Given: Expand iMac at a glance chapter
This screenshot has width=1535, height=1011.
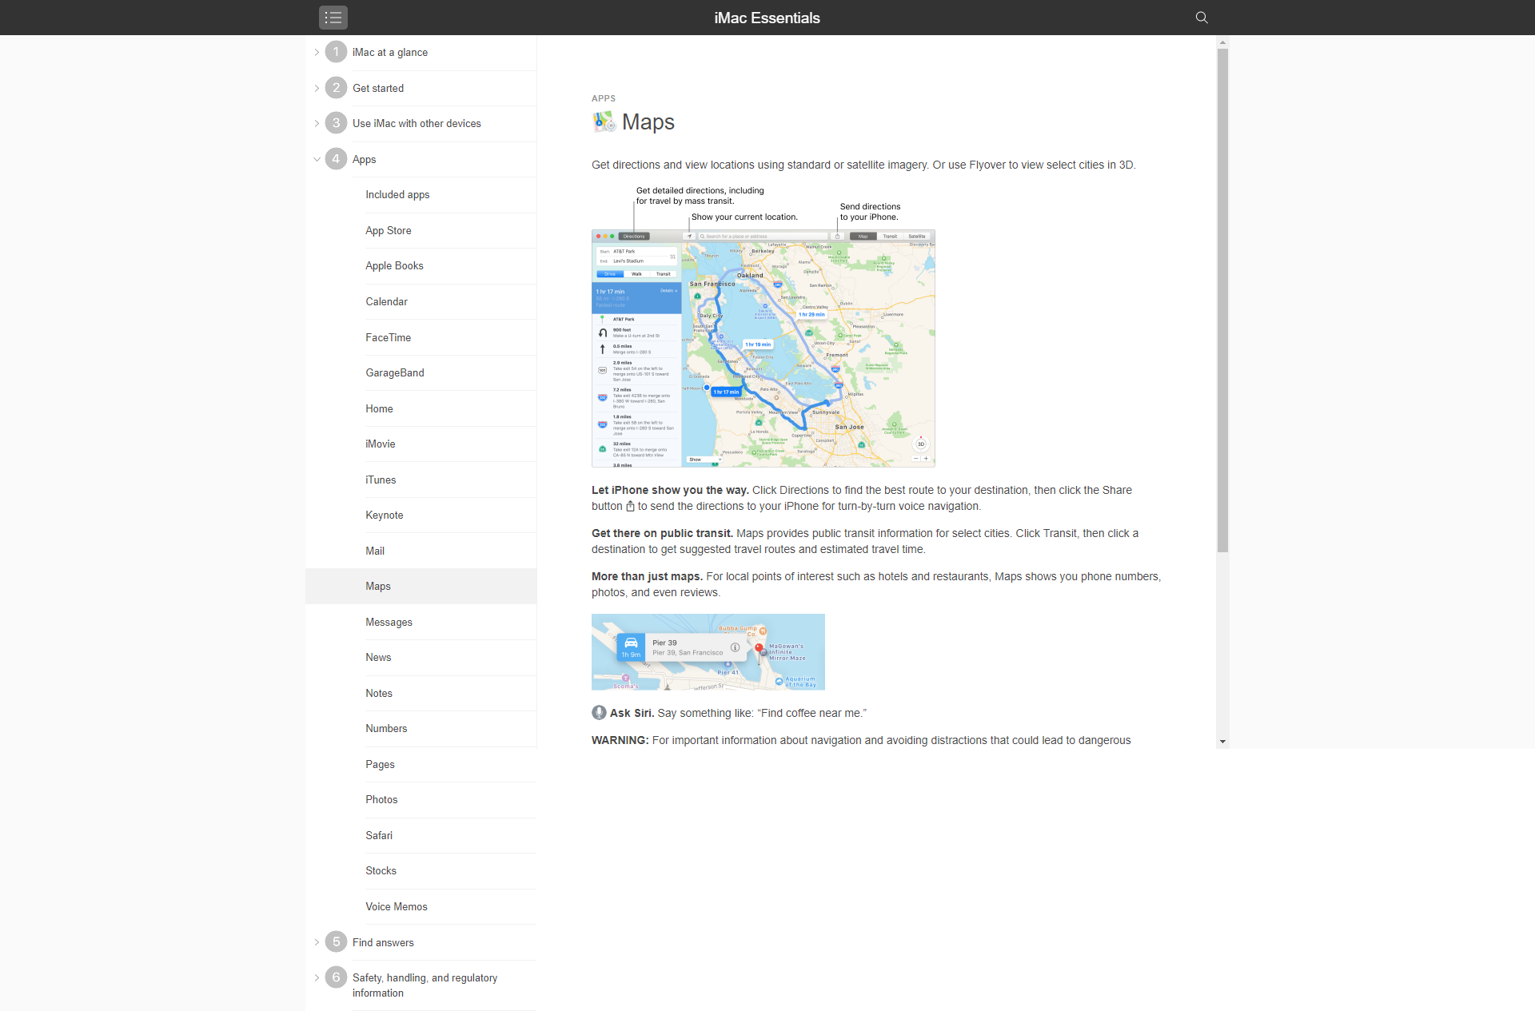Looking at the screenshot, I should coord(317,52).
